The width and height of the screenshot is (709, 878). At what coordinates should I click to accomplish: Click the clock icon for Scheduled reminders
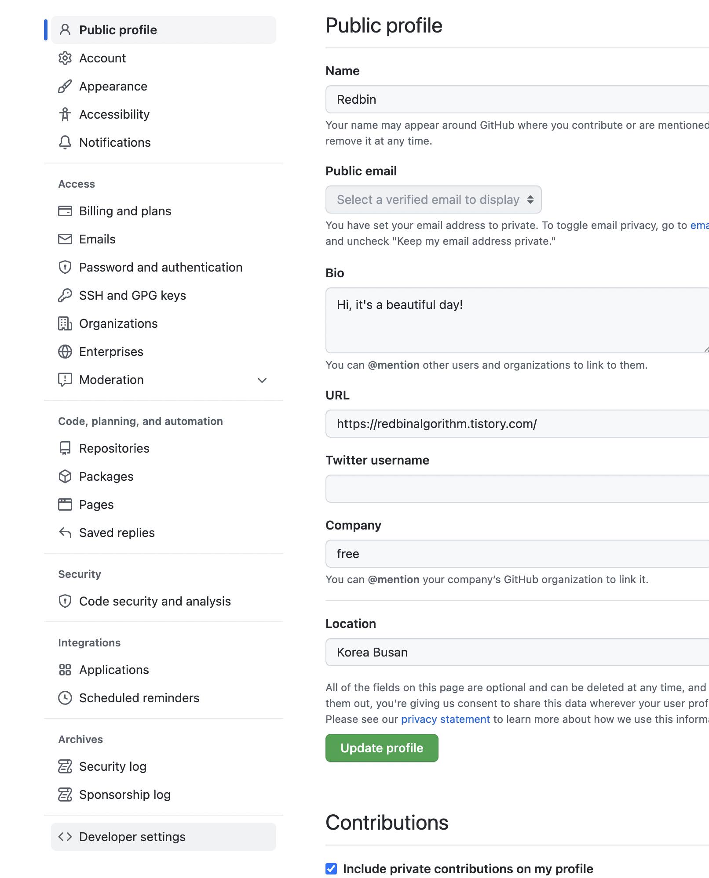65,698
